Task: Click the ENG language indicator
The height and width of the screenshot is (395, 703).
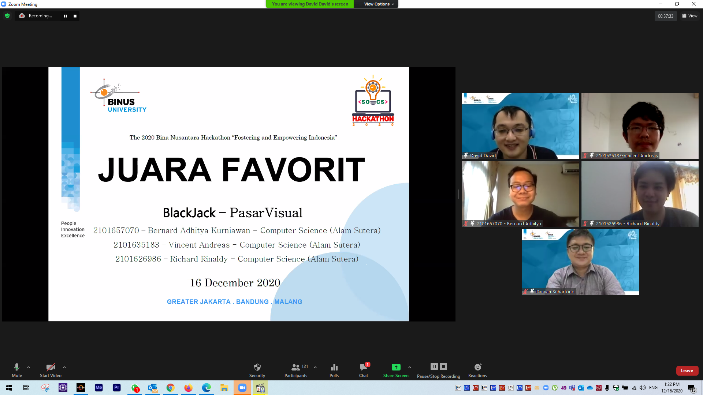Action: (x=653, y=388)
